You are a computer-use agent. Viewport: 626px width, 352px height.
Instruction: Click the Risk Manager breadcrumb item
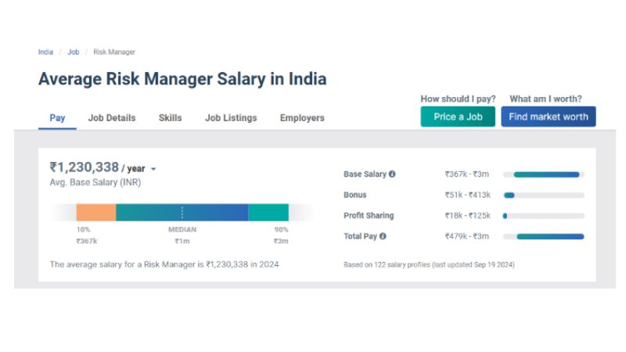pos(114,52)
